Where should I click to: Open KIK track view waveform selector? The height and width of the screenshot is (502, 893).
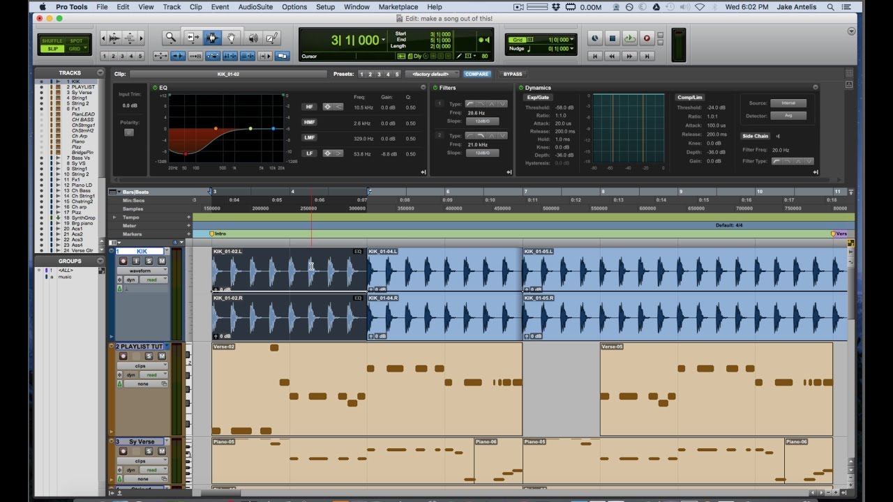142,271
